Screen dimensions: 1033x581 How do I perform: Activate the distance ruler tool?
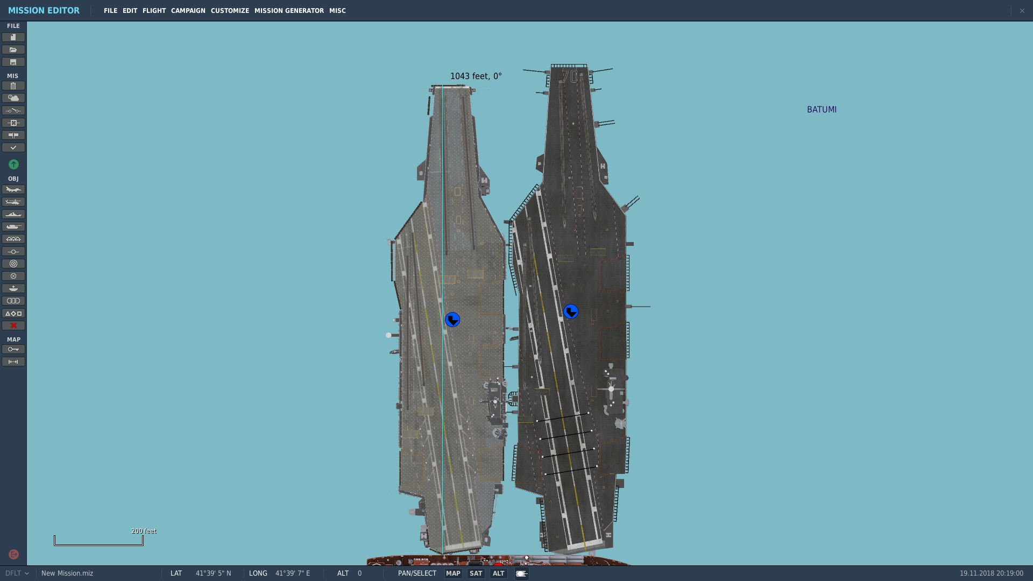13,362
